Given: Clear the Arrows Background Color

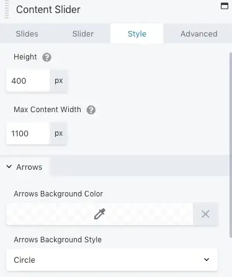Looking at the screenshot, I should [x=205, y=214].
